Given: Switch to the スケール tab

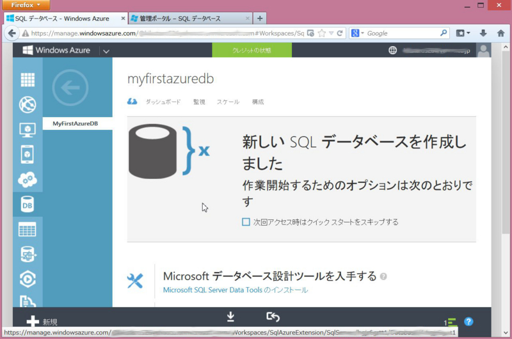Looking at the screenshot, I should 228,102.
